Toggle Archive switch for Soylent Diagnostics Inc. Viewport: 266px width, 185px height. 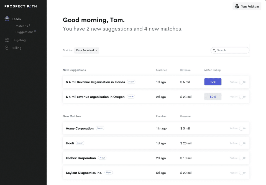point(242,173)
